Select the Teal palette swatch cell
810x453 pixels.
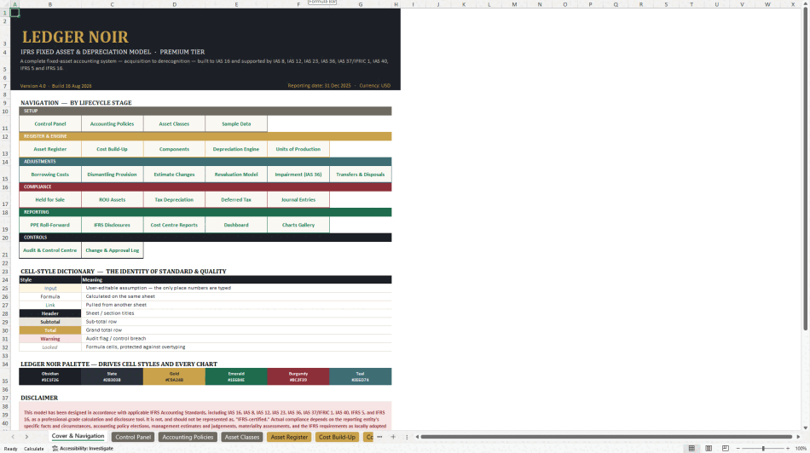[x=360, y=376]
